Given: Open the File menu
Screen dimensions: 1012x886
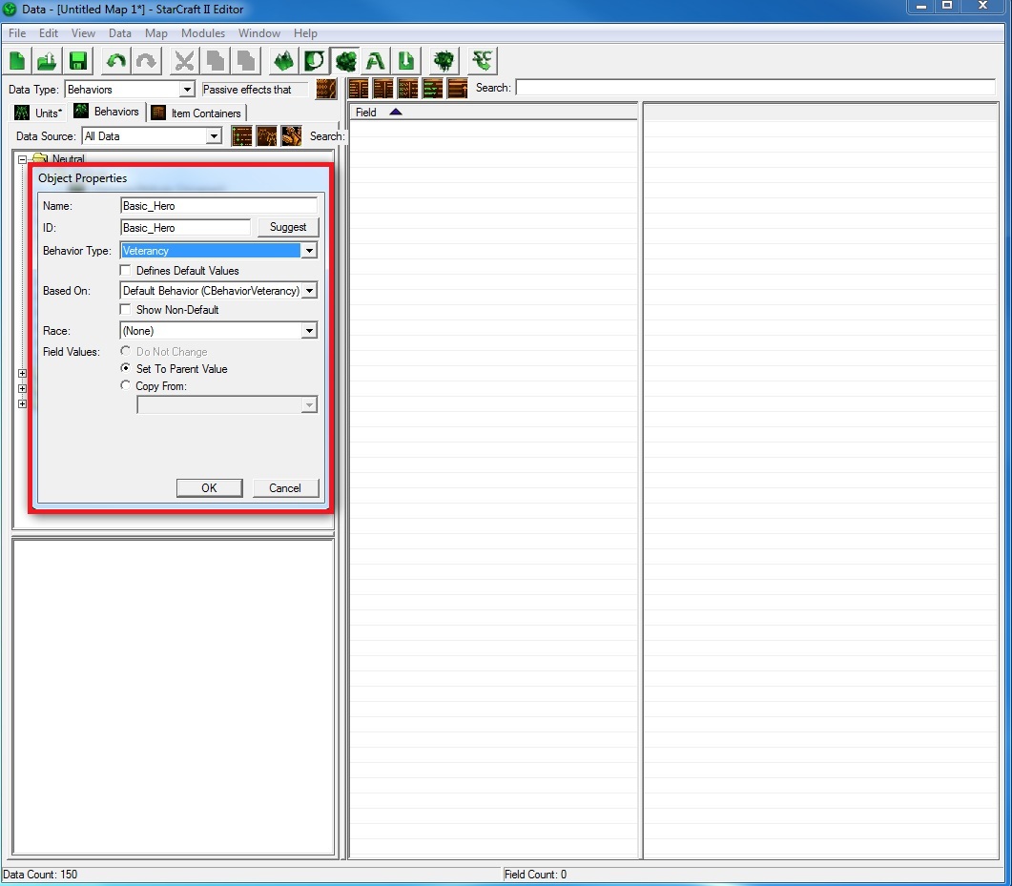Looking at the screenshot, I should coord(17,33).
